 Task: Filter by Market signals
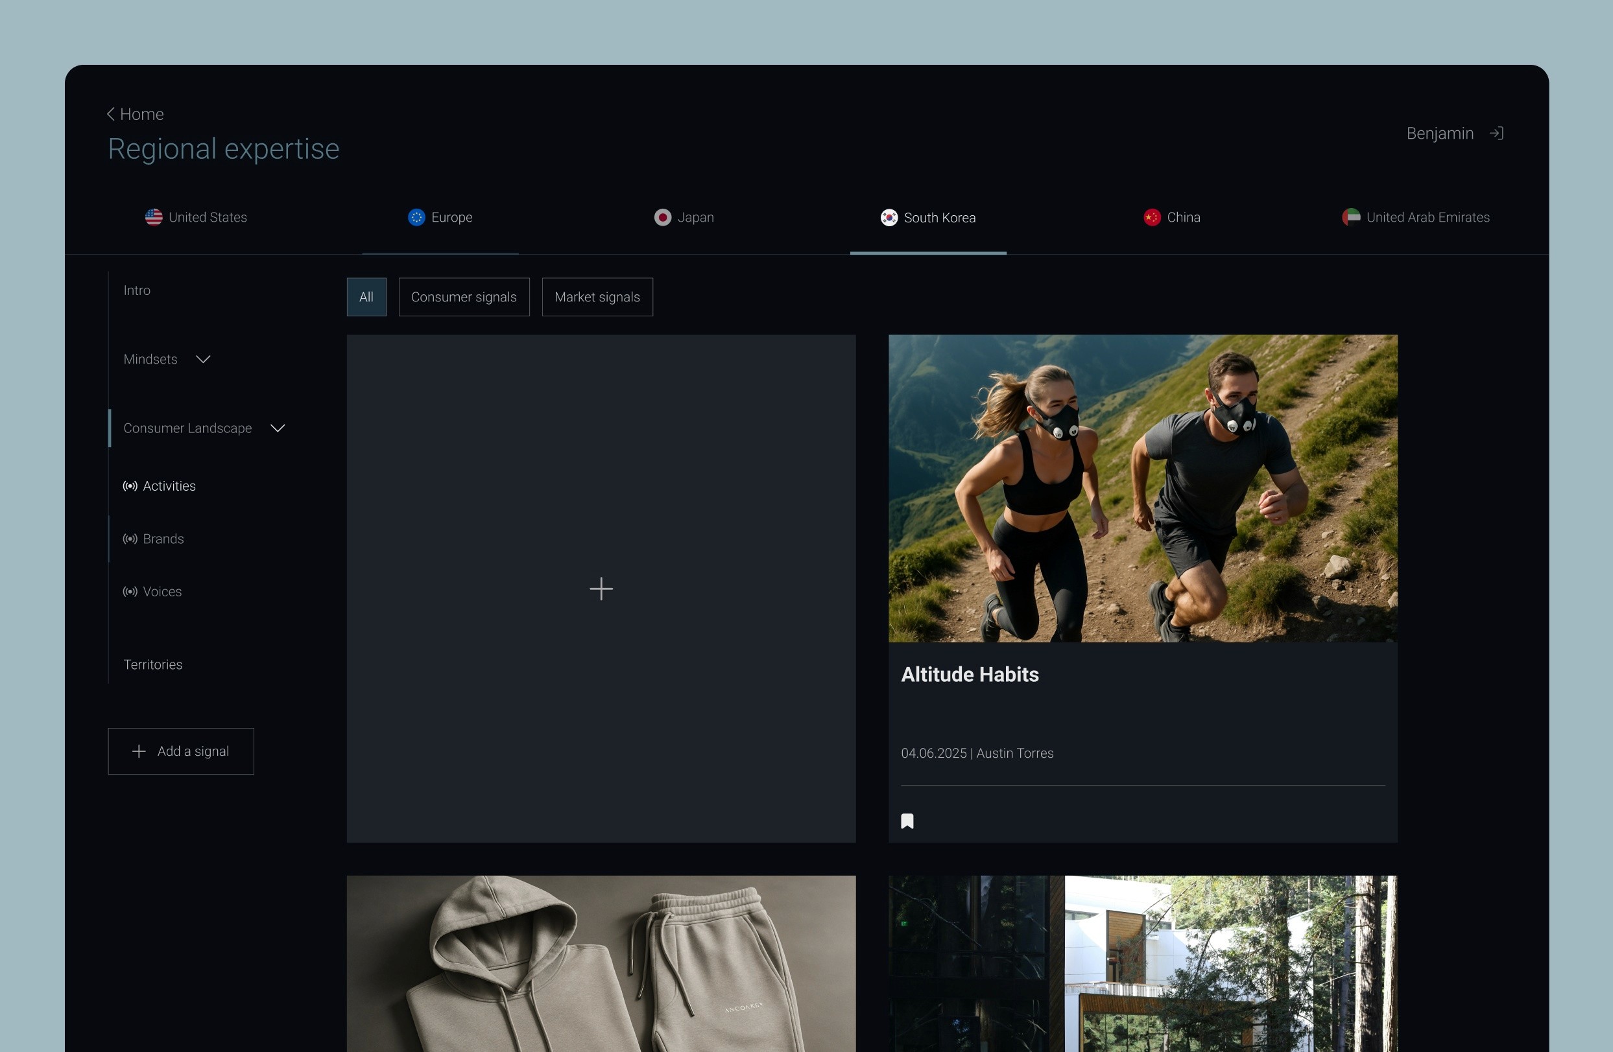pyautogui.click(x=597, y=298)
